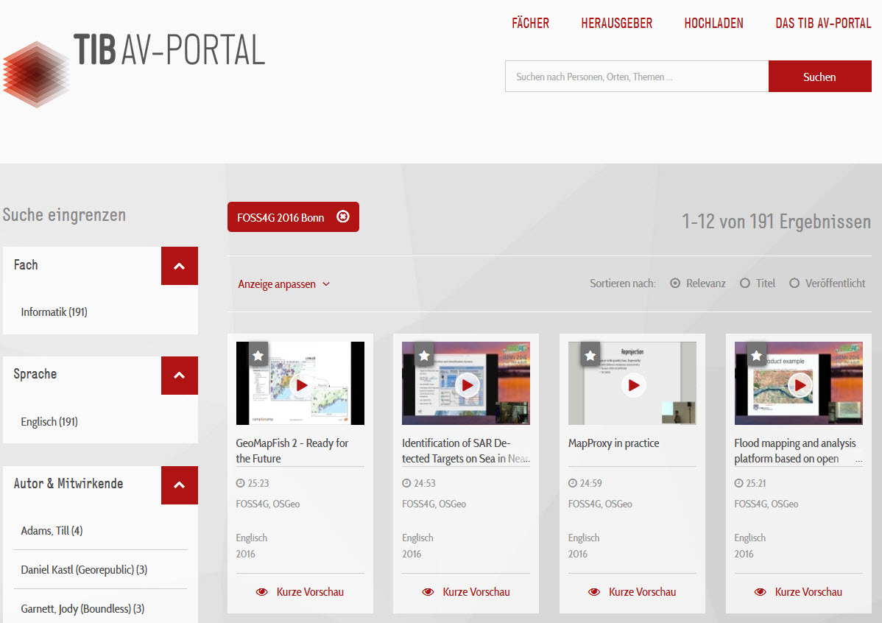Play the Identification of SAR video
Screen dimensions: 882x623
(468, 385)
